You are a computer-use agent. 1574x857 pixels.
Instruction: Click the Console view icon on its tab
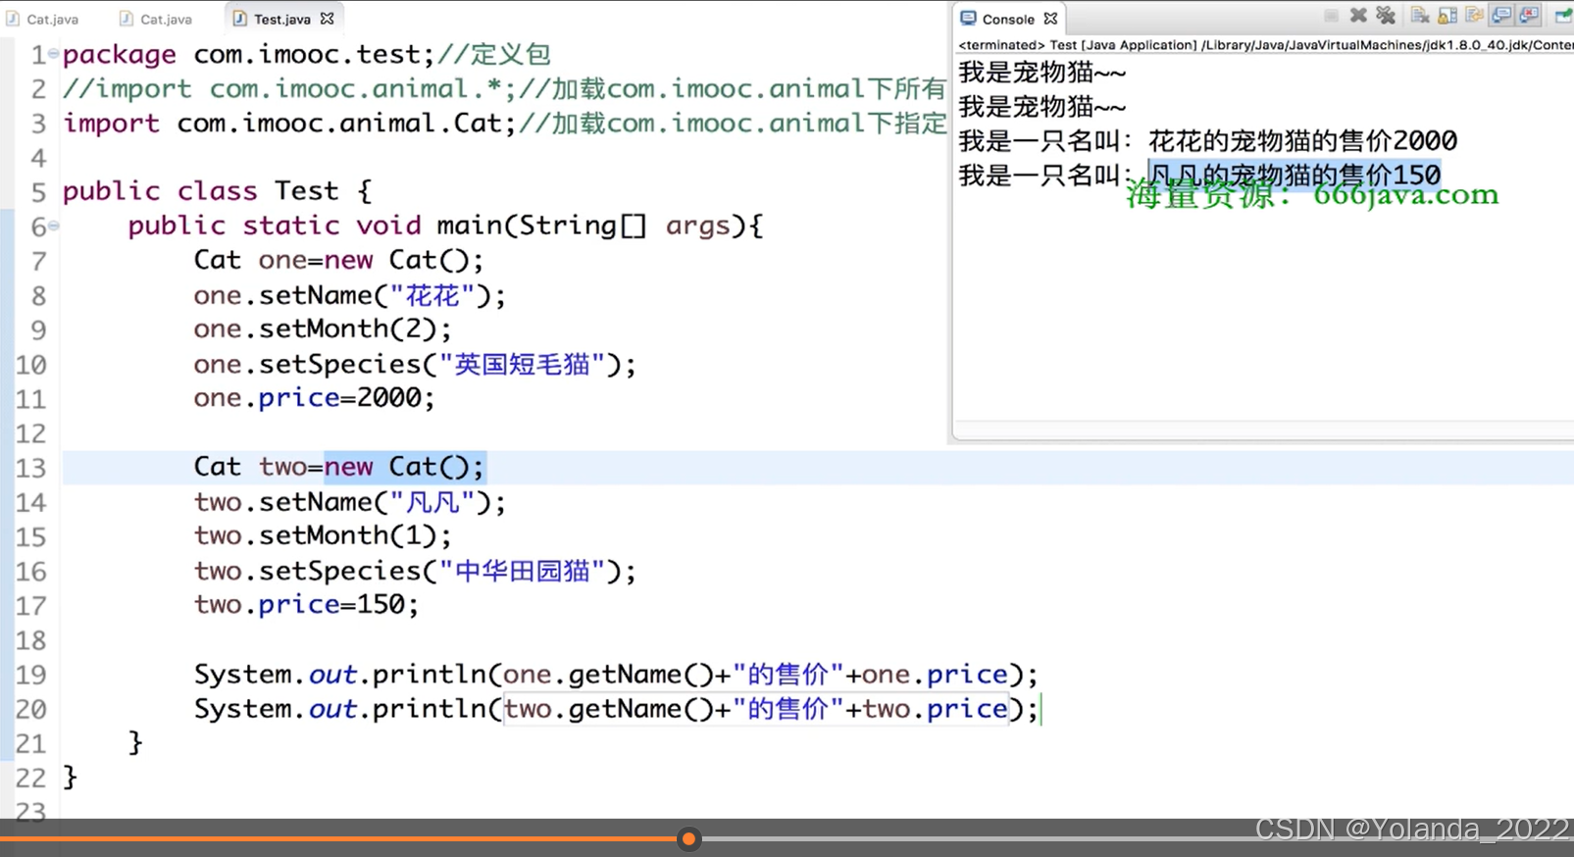[x=969, y=19]
